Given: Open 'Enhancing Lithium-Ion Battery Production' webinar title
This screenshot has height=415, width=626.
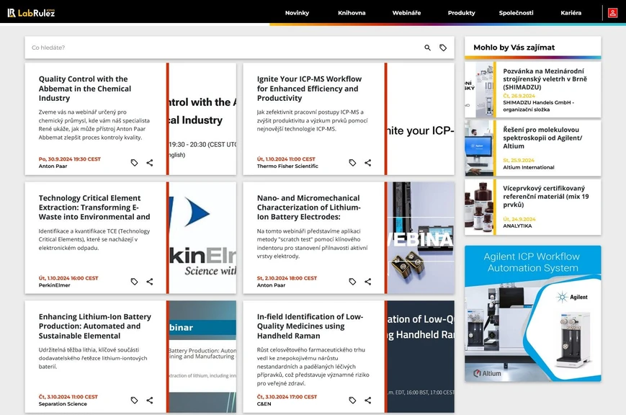Looking at the screenshot, I should pos(94,326).
